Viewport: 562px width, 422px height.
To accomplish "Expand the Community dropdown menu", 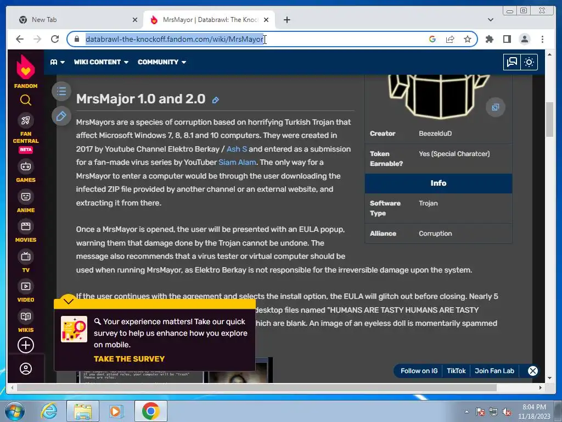I will pos(162,62).
